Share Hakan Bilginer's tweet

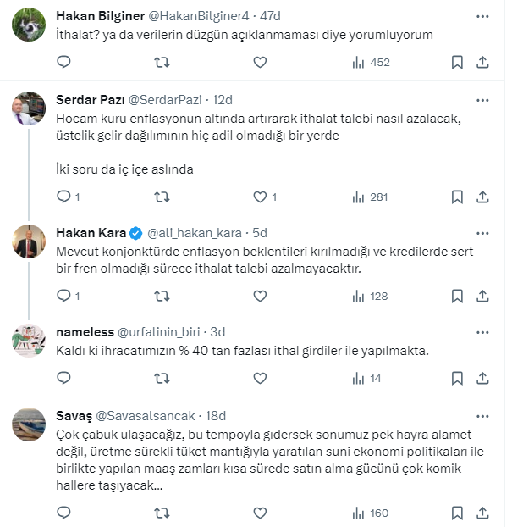(482, 62)
